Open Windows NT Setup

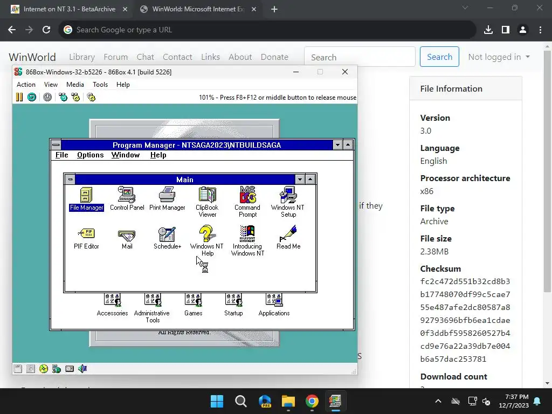pyautogui.click(x=288, y=202)
